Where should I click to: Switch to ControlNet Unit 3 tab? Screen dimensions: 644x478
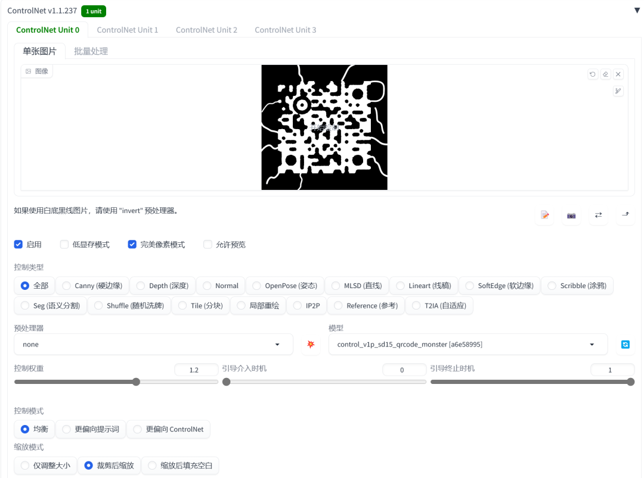[x=286, y=30]
